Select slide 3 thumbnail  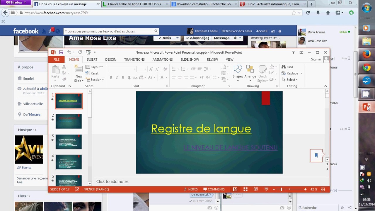[69, 142]
